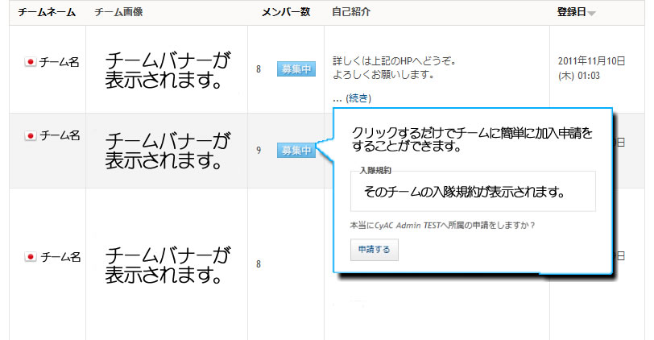Click the 自己紹介 column header

pos(351,12)
